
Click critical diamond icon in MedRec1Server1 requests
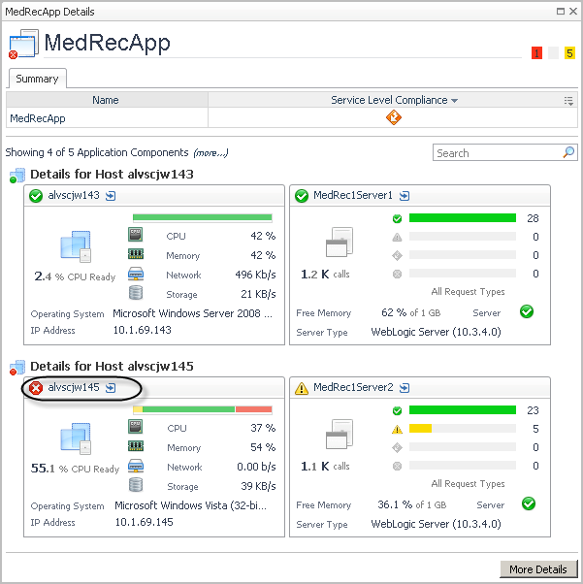pyautogui.click(x=397, y=255)
